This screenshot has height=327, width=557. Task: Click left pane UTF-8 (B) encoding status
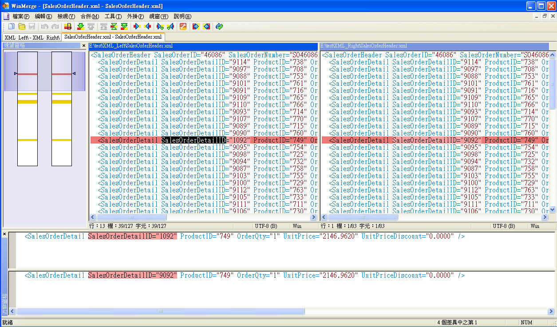point(266,226)
